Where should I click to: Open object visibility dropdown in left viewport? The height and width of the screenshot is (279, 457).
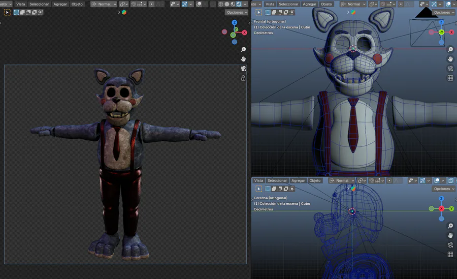pos(175,4)
